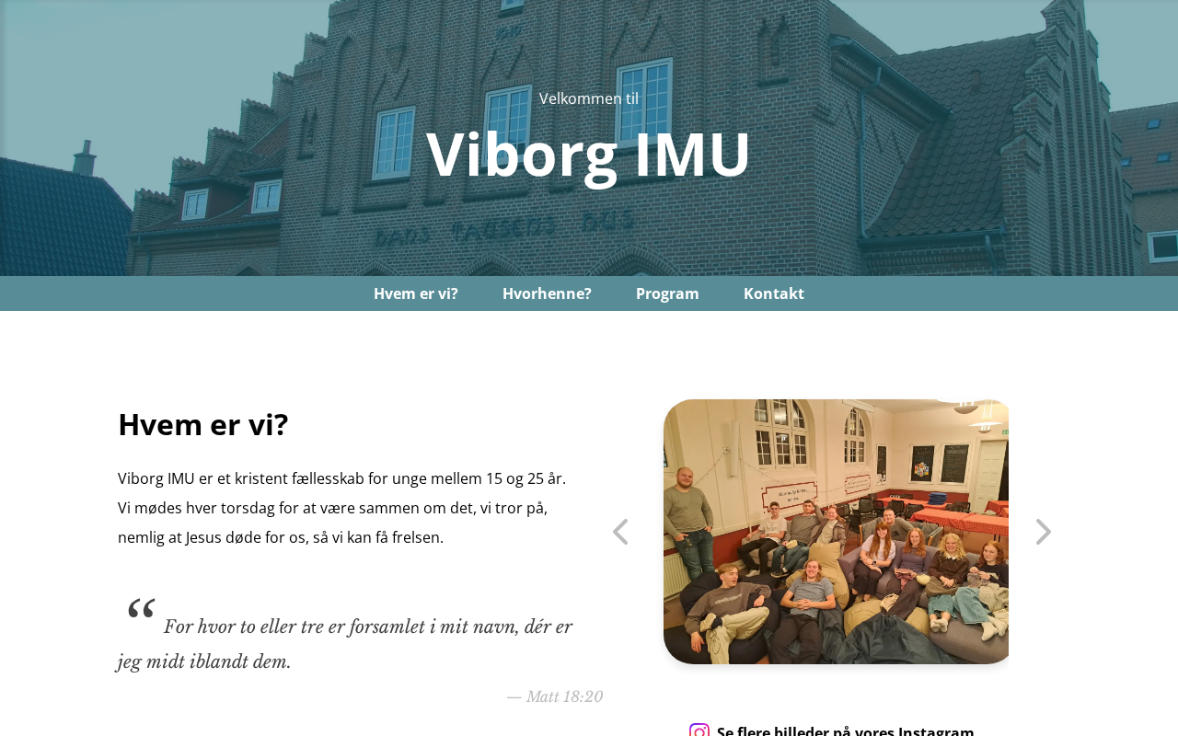Show the previous carousel photo
This screenshot has width=1178, height=736.
pos(620,532)
